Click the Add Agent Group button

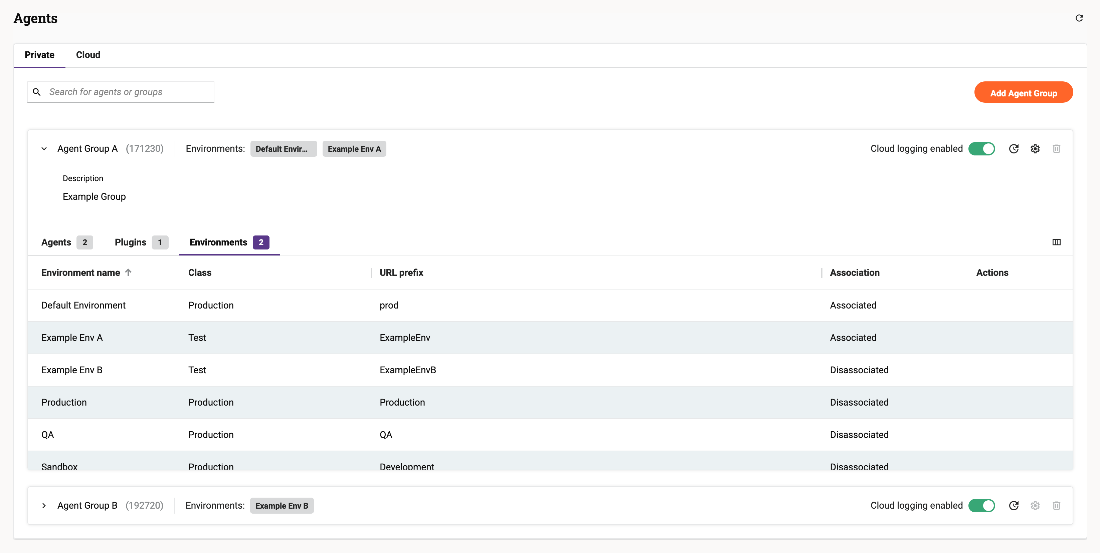point(1023,92)
